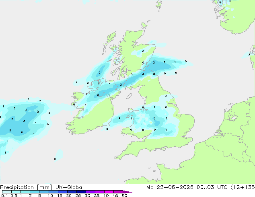
Task: Click the '25' legend scale label
Action: click(x=78, y=195)
